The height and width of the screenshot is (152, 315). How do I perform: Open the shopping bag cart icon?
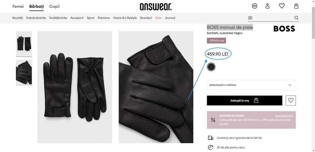coord(296,6)
